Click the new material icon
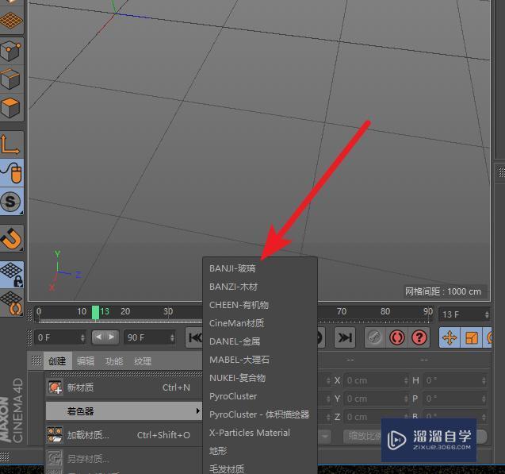 pos(55,387)
